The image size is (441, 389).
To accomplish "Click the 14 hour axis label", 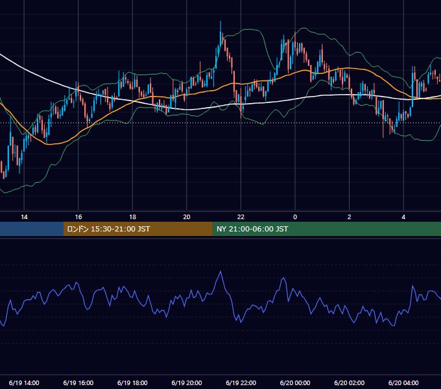I will (x=24, y=217).
